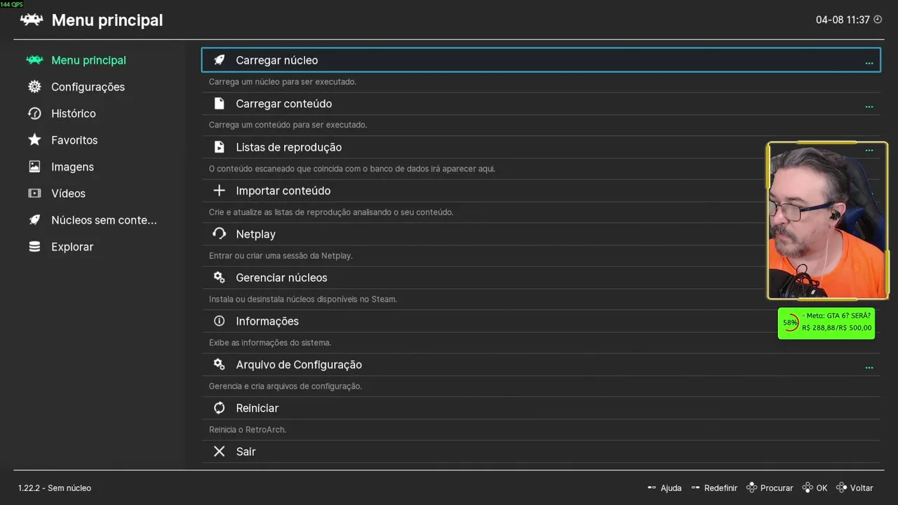Expand the Carregar núcleo ellipsis indicator

pyautogui.click(x=869, y=63)
